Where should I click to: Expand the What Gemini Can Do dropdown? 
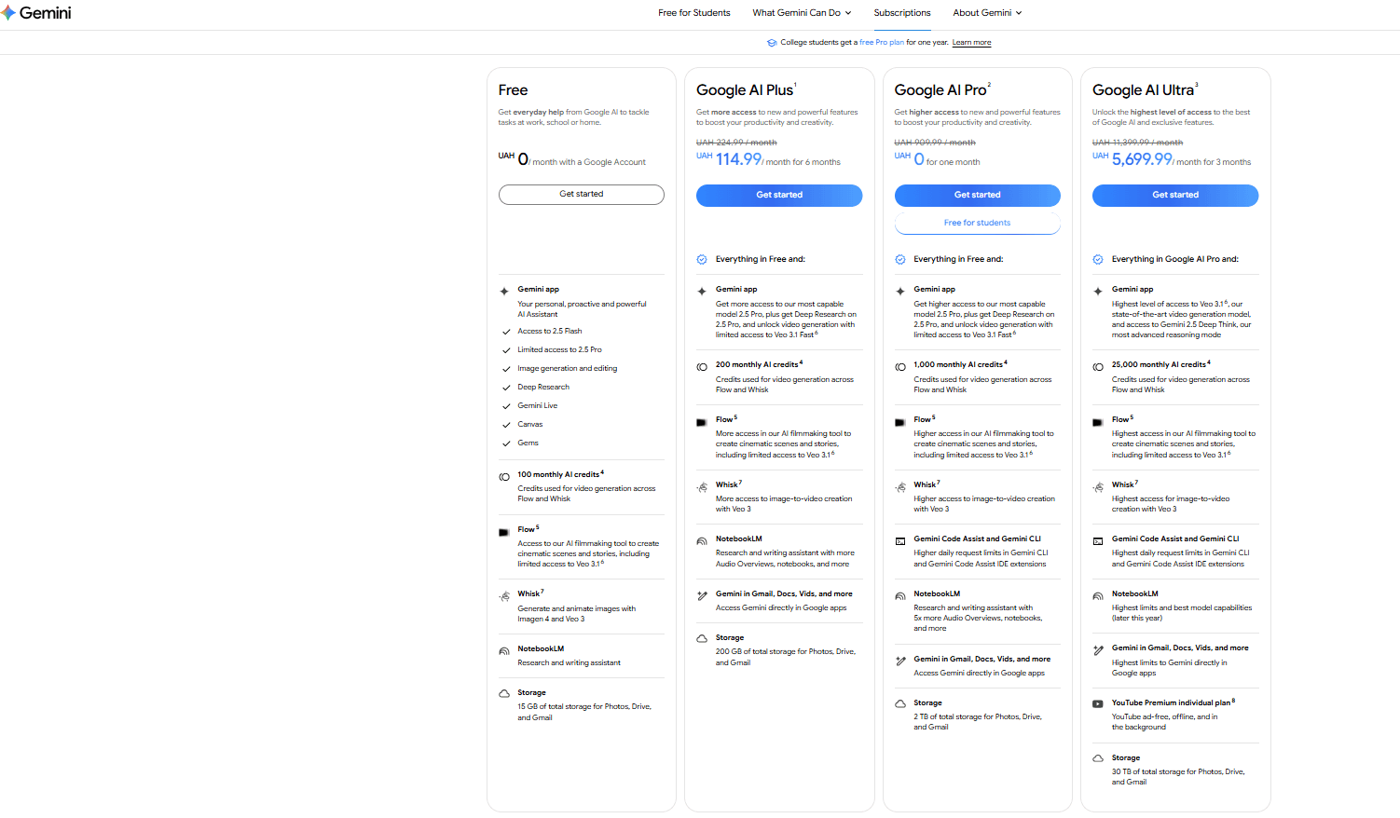(x=802, y=12)
